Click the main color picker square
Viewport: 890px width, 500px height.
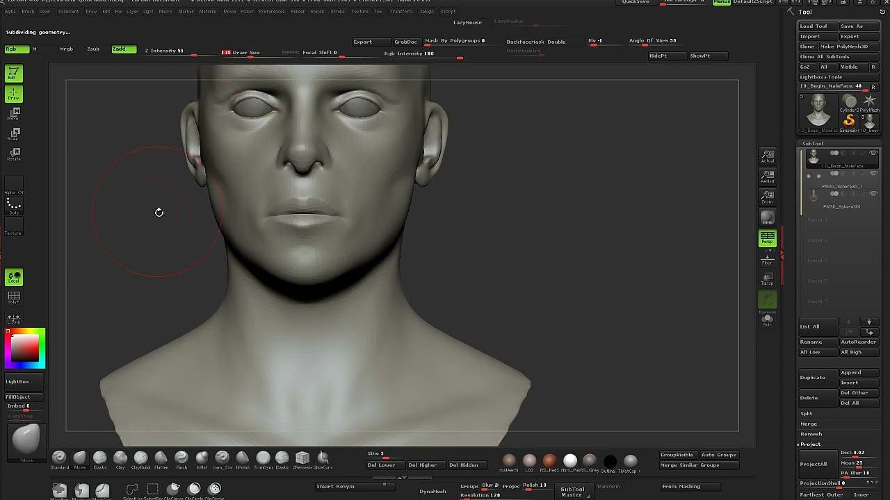[x=25, y=347]
